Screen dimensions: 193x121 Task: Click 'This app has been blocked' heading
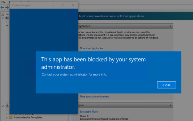93,63
